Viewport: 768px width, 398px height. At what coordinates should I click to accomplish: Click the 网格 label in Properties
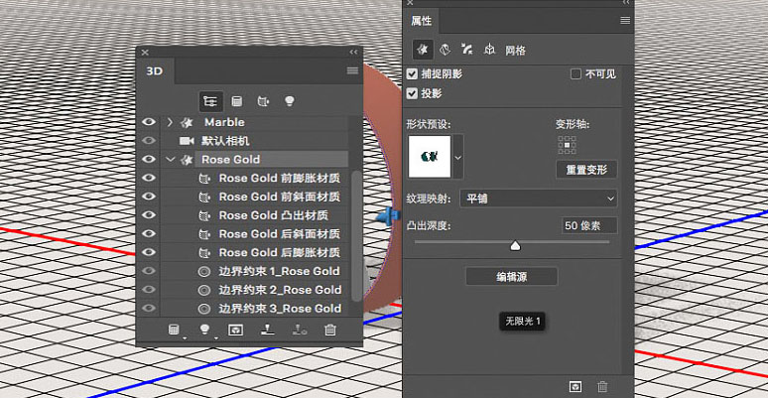pyautogui.click(x=515, y=51)
